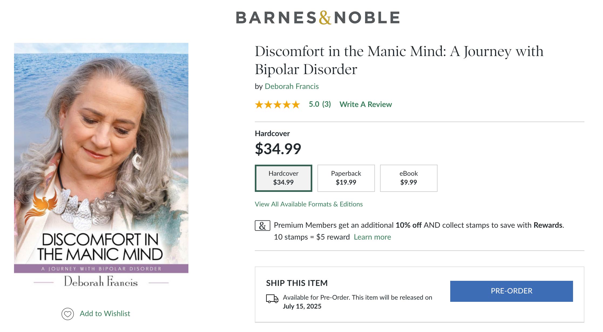
Task: Click the July 15, 2025 release date
Action: pos(302,306)
